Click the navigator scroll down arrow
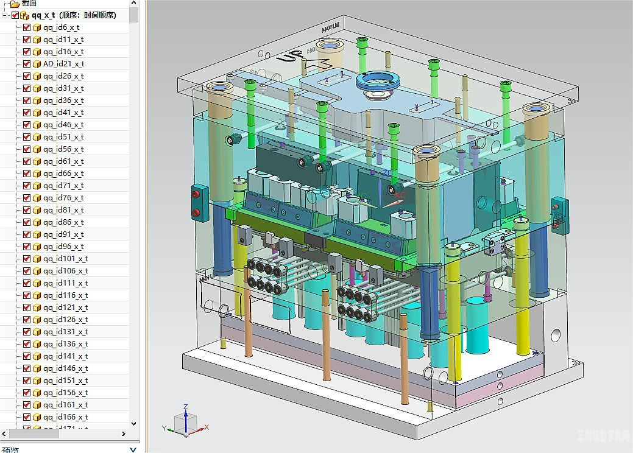This screenshot has width=633, height=453. coord(134,424)
